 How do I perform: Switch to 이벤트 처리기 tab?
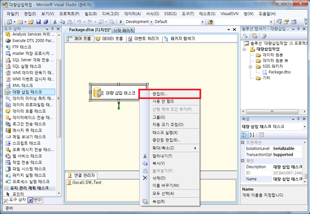pos(144,39)
